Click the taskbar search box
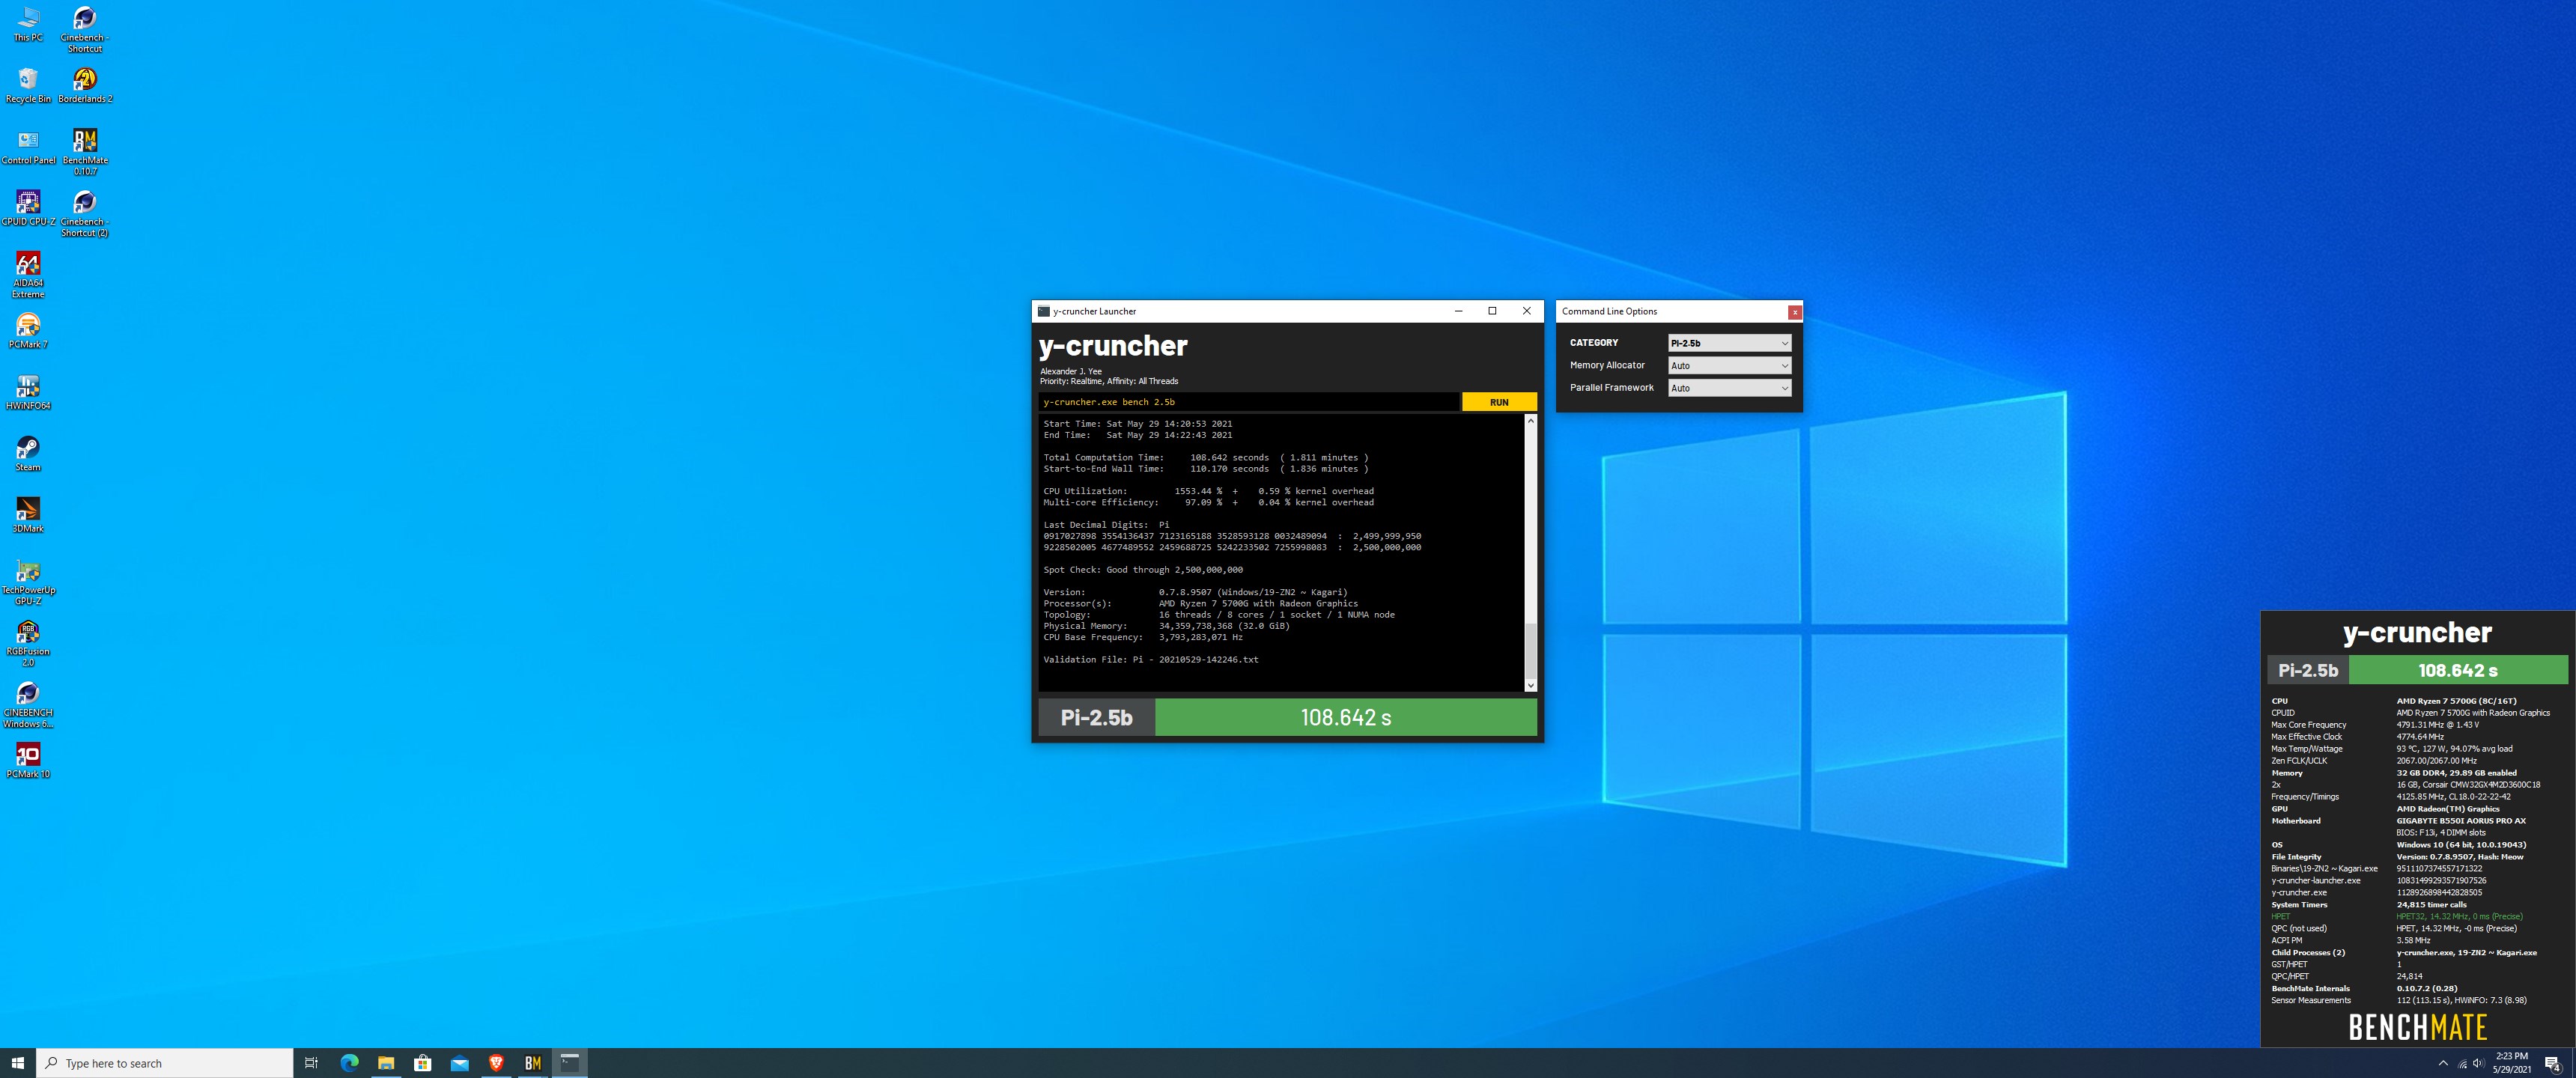 tap(165, 1063)
